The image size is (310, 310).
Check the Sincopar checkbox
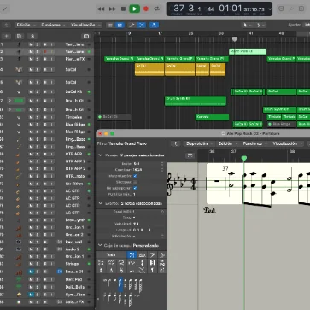click(135, 182)
